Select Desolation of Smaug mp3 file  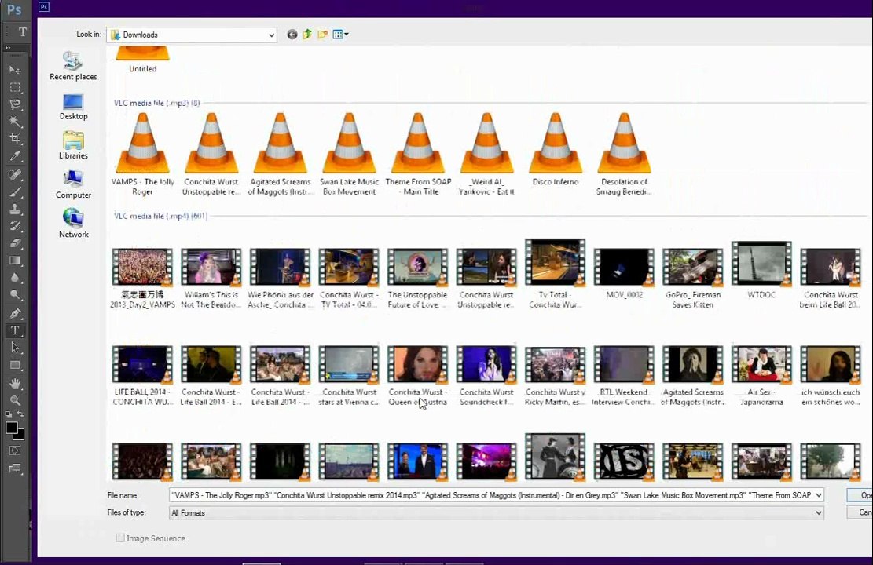point(624,154)
